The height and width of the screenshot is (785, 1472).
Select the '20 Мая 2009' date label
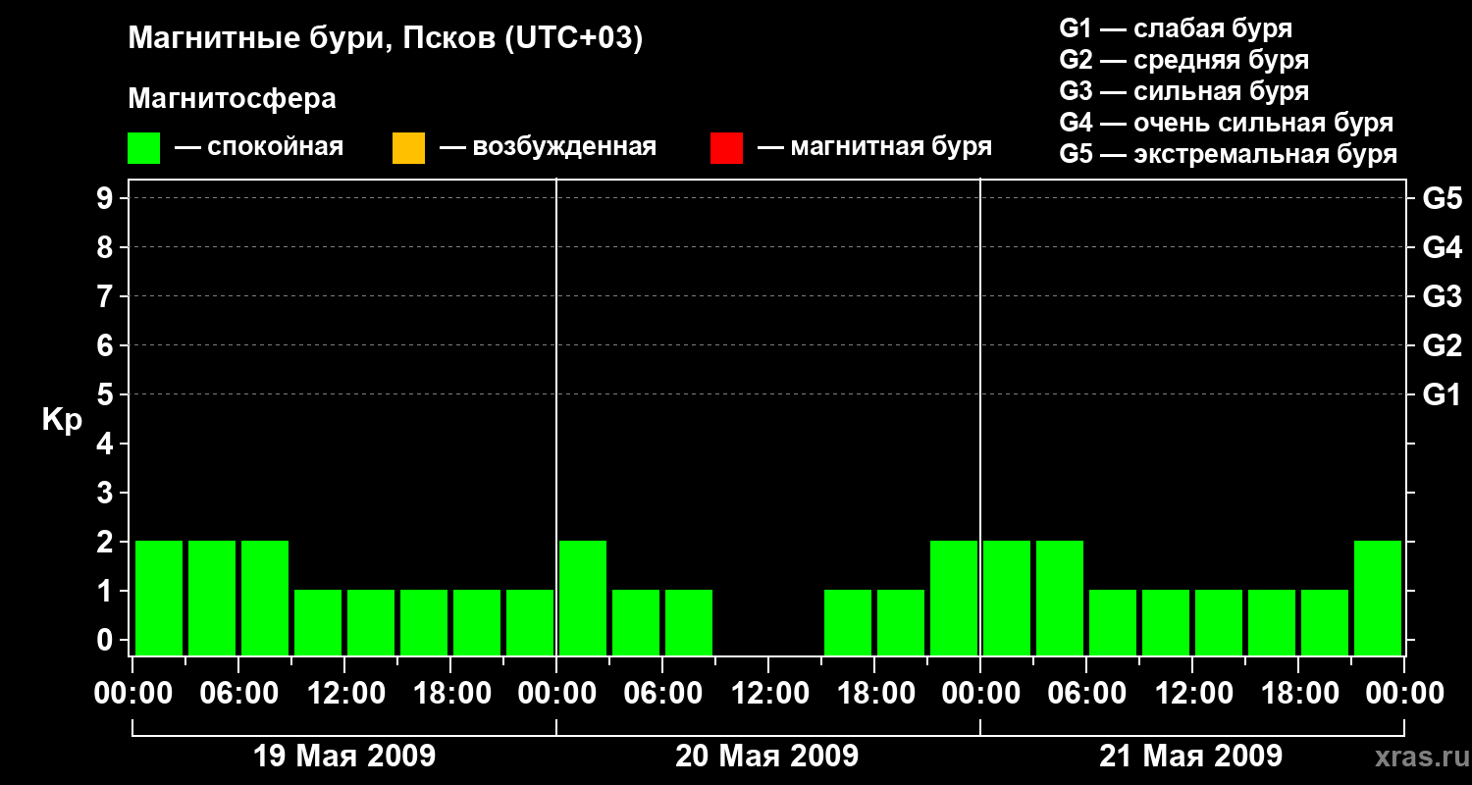[x=766, y=757]
